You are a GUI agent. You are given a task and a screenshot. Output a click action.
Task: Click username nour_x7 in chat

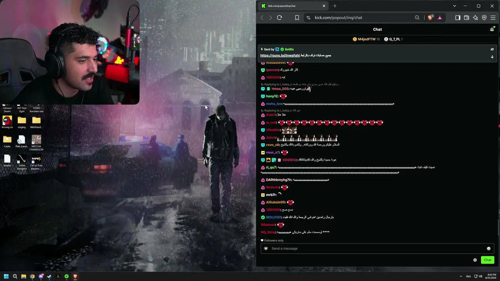(273, 153)
